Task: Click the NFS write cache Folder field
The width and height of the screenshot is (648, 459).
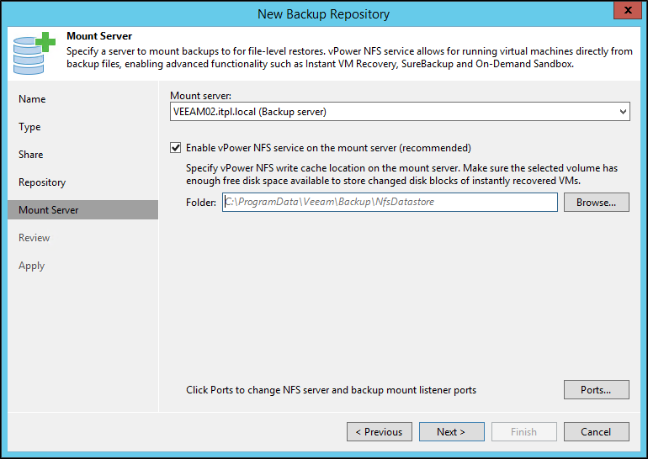Action: click(x=389, y=202)
